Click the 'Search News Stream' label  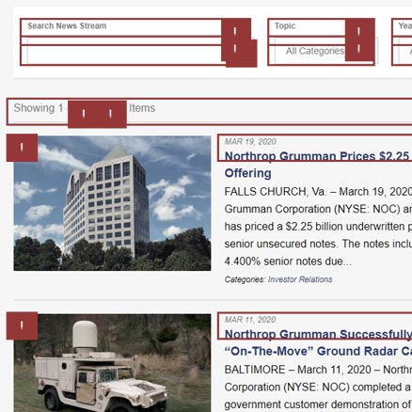click(x=67, y=25)
